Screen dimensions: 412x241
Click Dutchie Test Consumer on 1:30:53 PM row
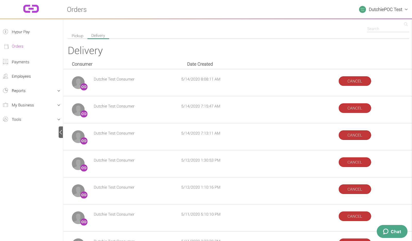114,160
